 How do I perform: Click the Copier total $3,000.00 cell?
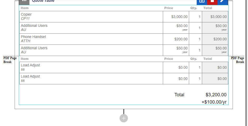point(215,17)
